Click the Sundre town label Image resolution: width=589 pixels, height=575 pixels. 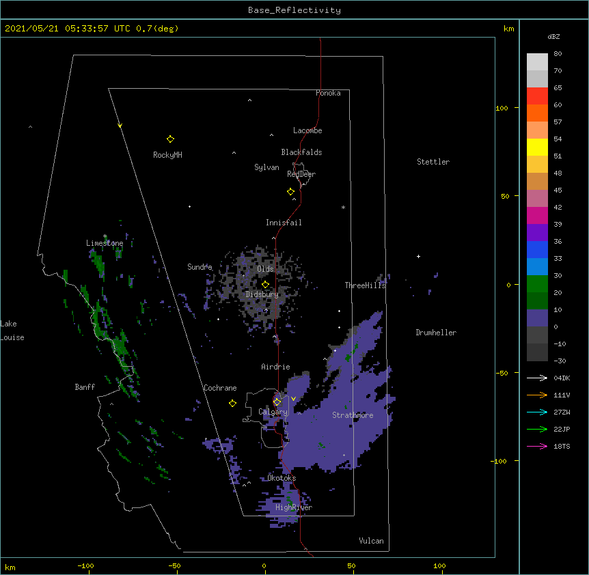(x=200, y=267)
